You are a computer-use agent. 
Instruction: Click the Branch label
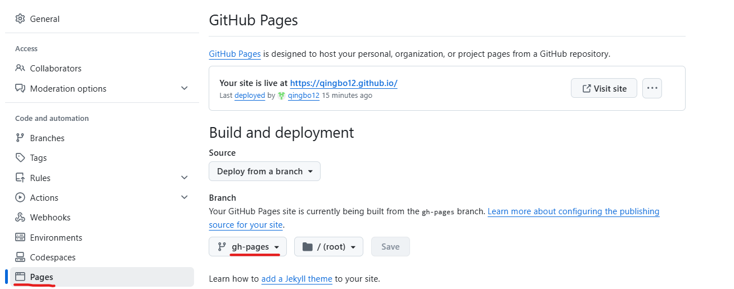click(x=222, y=198)
